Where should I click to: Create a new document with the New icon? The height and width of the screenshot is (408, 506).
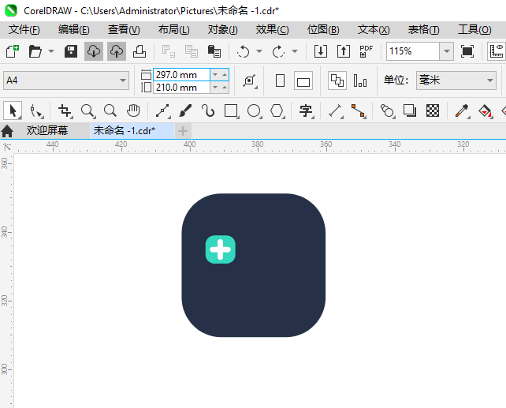(13, 51)
